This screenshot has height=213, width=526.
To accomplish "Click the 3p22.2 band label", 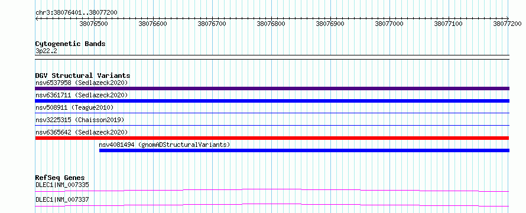I will [x=46, y=51].
